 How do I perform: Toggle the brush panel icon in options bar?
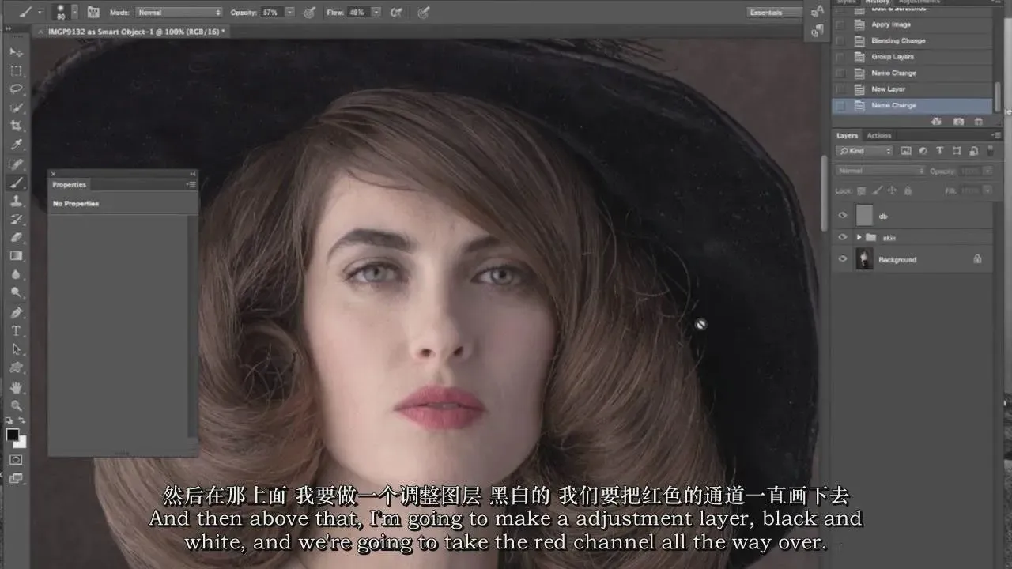click(x=93, y=13)
